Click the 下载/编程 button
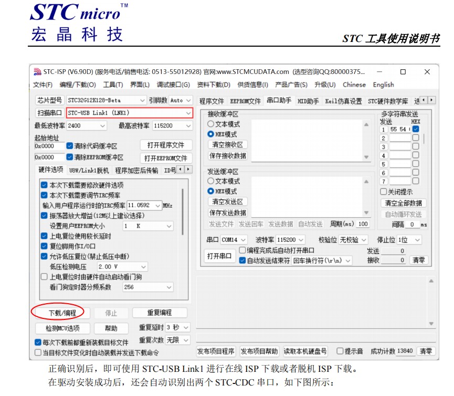Screen dimensions: 454x396 pyautogui.click(x=62, y=313)
